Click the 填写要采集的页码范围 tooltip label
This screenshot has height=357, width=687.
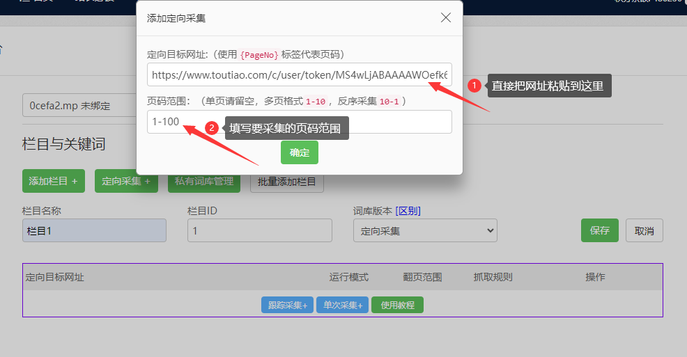pyautogui.click(x=286, y=128)
